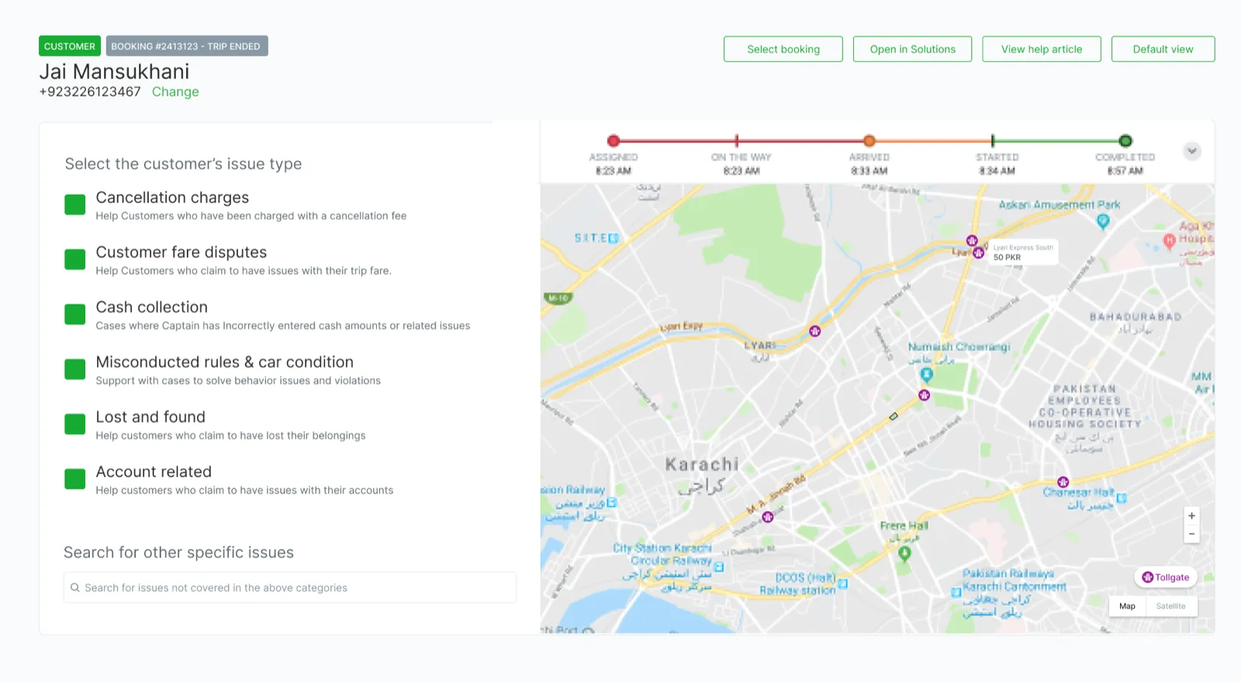This screenshot has height=683, width=1241.
Task: Click the tollgate marker on M.A. Jinnah Rd
Action: coord(768,517)
